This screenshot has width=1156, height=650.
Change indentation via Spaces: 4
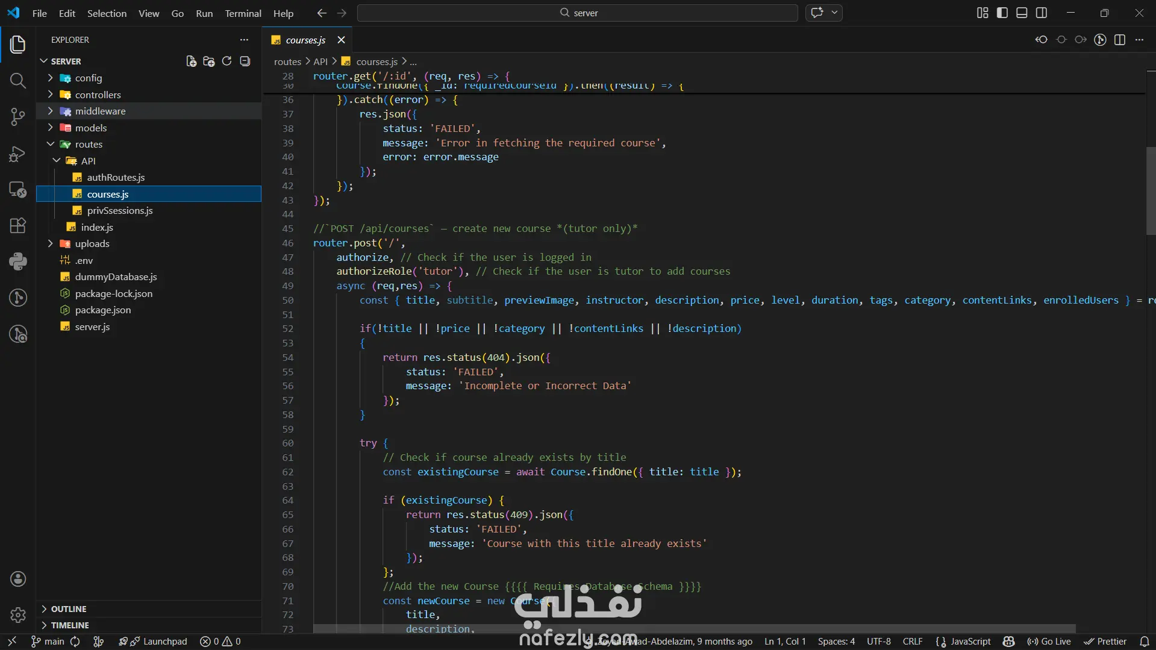836,642
